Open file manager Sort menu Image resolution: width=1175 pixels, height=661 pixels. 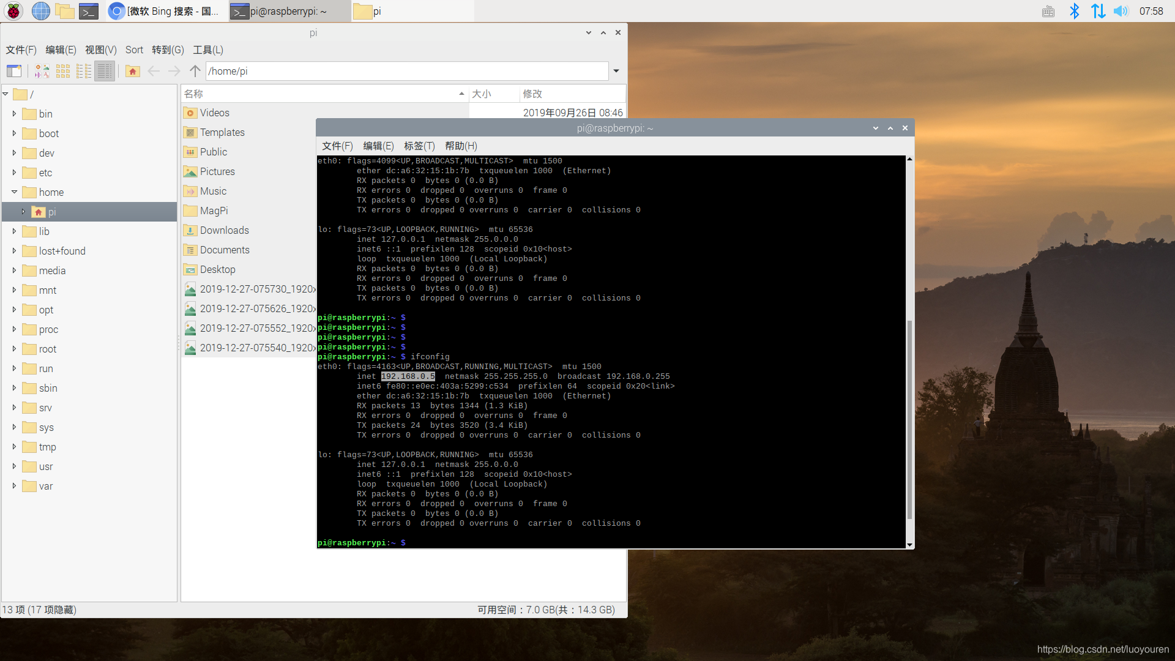(x=134, y=50)
